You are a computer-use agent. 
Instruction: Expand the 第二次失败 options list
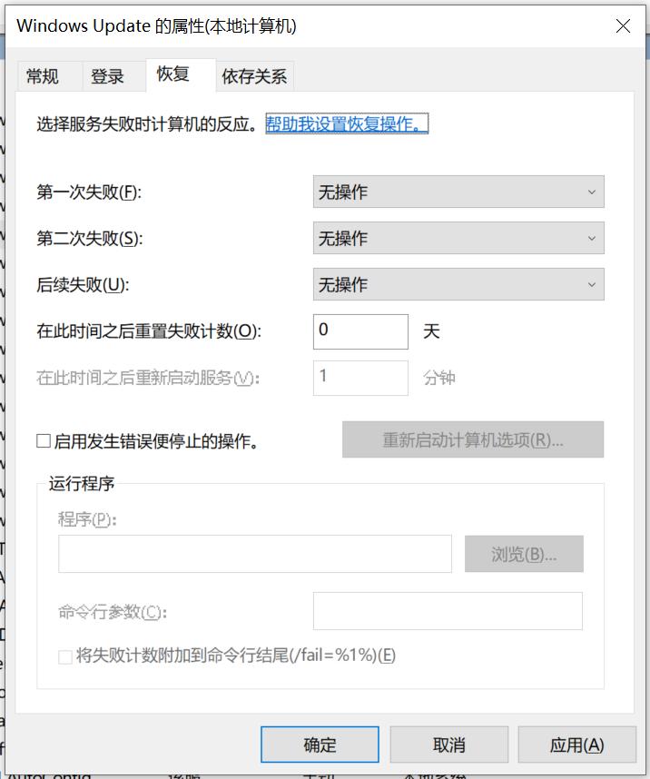point(458,238)
